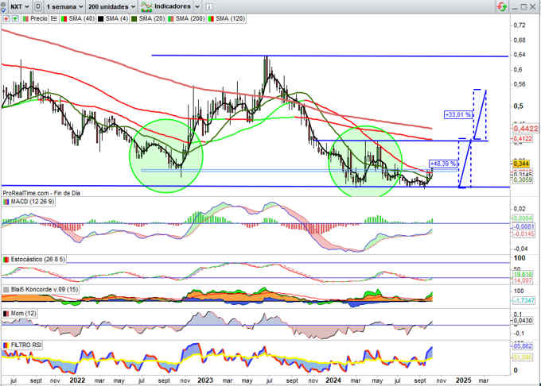Click the red 0,4422 price axis tag
Viewport: 541px width, 386px height.
(525, 129)
